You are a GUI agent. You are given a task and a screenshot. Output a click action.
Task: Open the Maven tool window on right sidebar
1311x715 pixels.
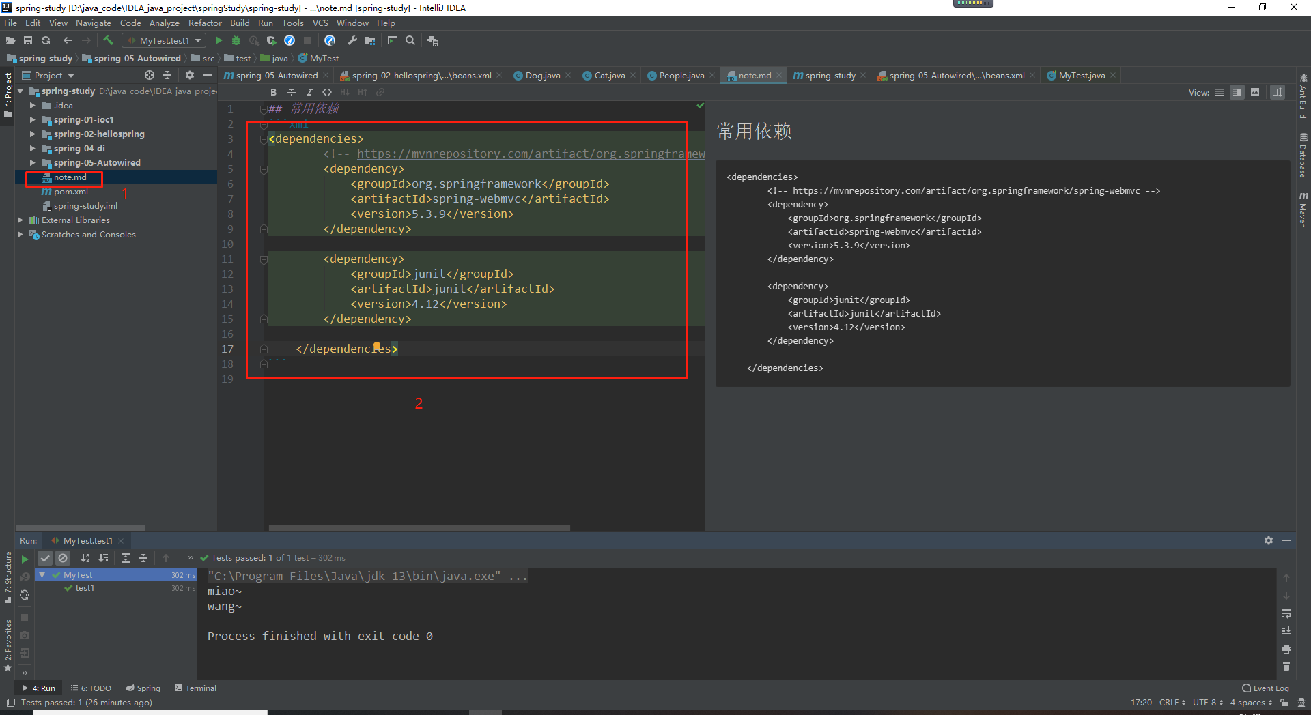coord(1303,210)
